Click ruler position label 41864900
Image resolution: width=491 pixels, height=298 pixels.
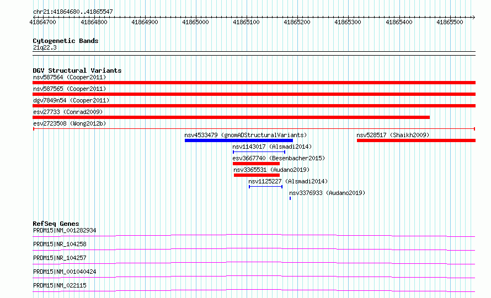(x=145, y=22)
